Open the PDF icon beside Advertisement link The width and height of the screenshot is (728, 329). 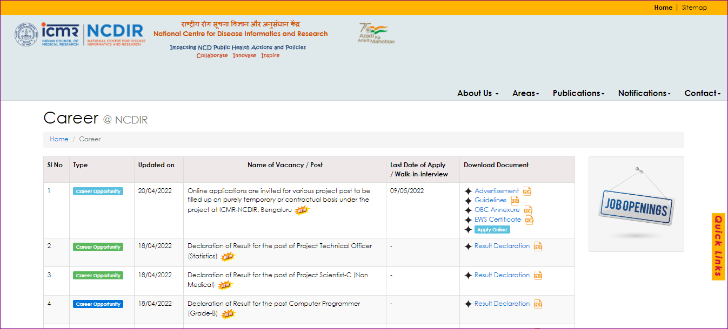click(x=527, y=191)
